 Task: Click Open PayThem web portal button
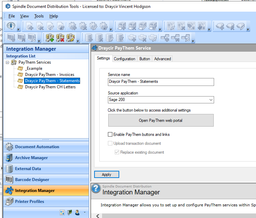161,120
